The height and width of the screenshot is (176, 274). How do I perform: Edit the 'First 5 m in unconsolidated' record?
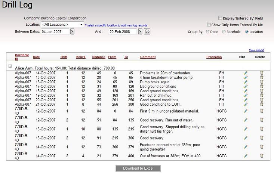pyautogui.click(x=246, y=111)
